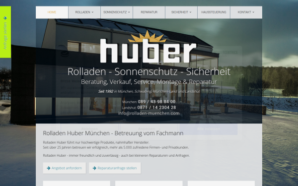Viewport: 298px width, 186px height.
Task: Click arrow icon in Reparaturanfrage stellen
Action: [94, 168]
